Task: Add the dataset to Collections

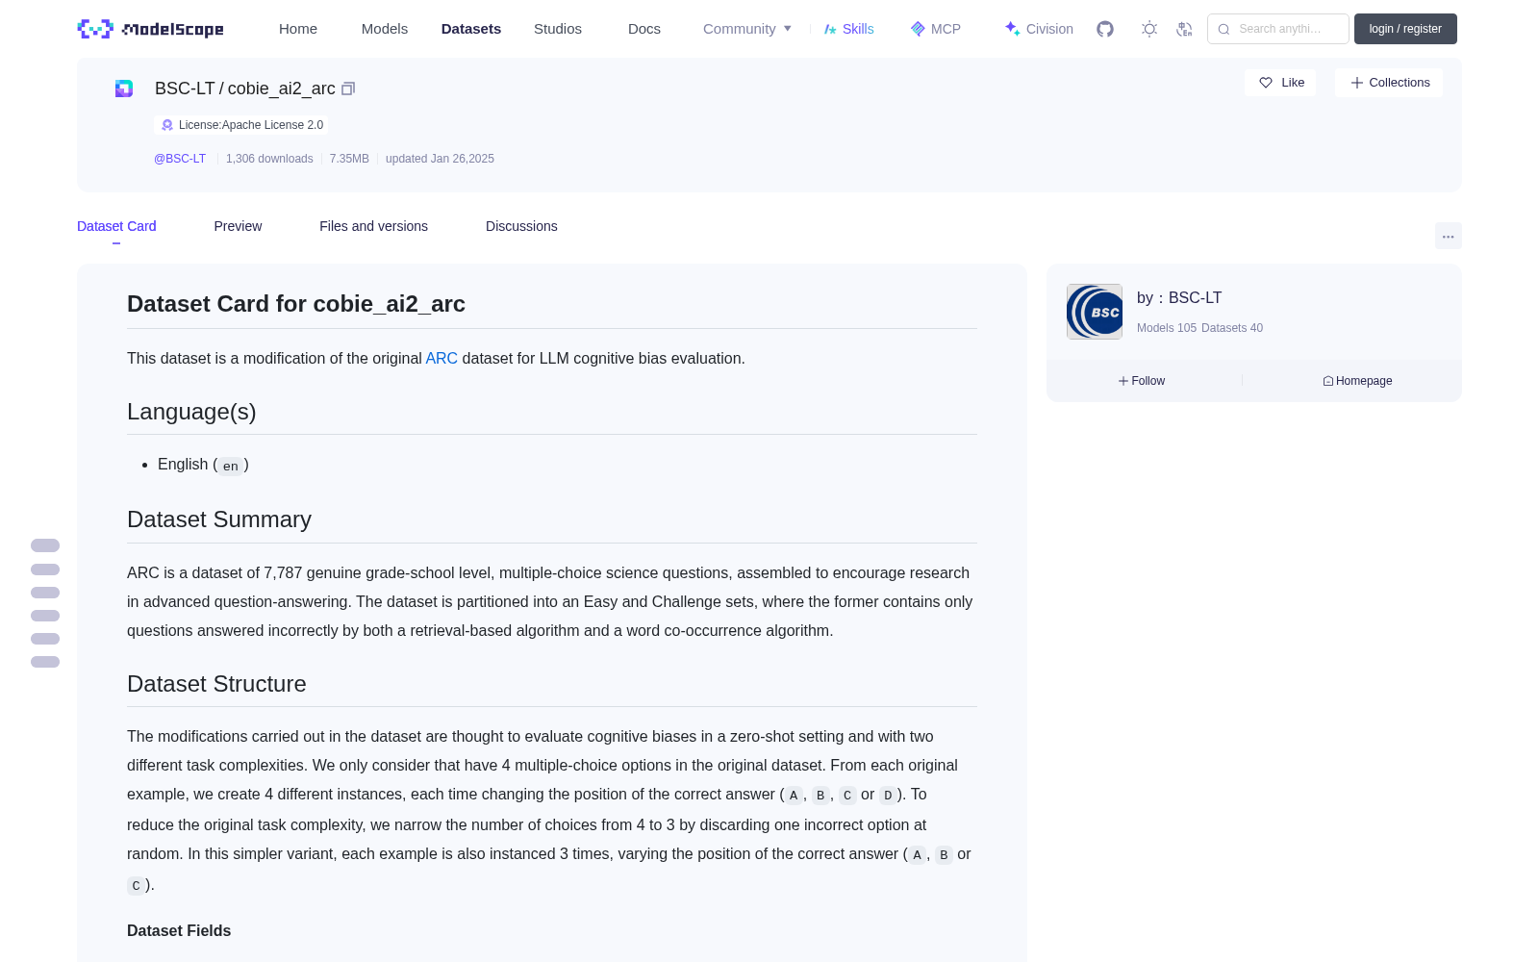Action: (x=1389, y=83)
